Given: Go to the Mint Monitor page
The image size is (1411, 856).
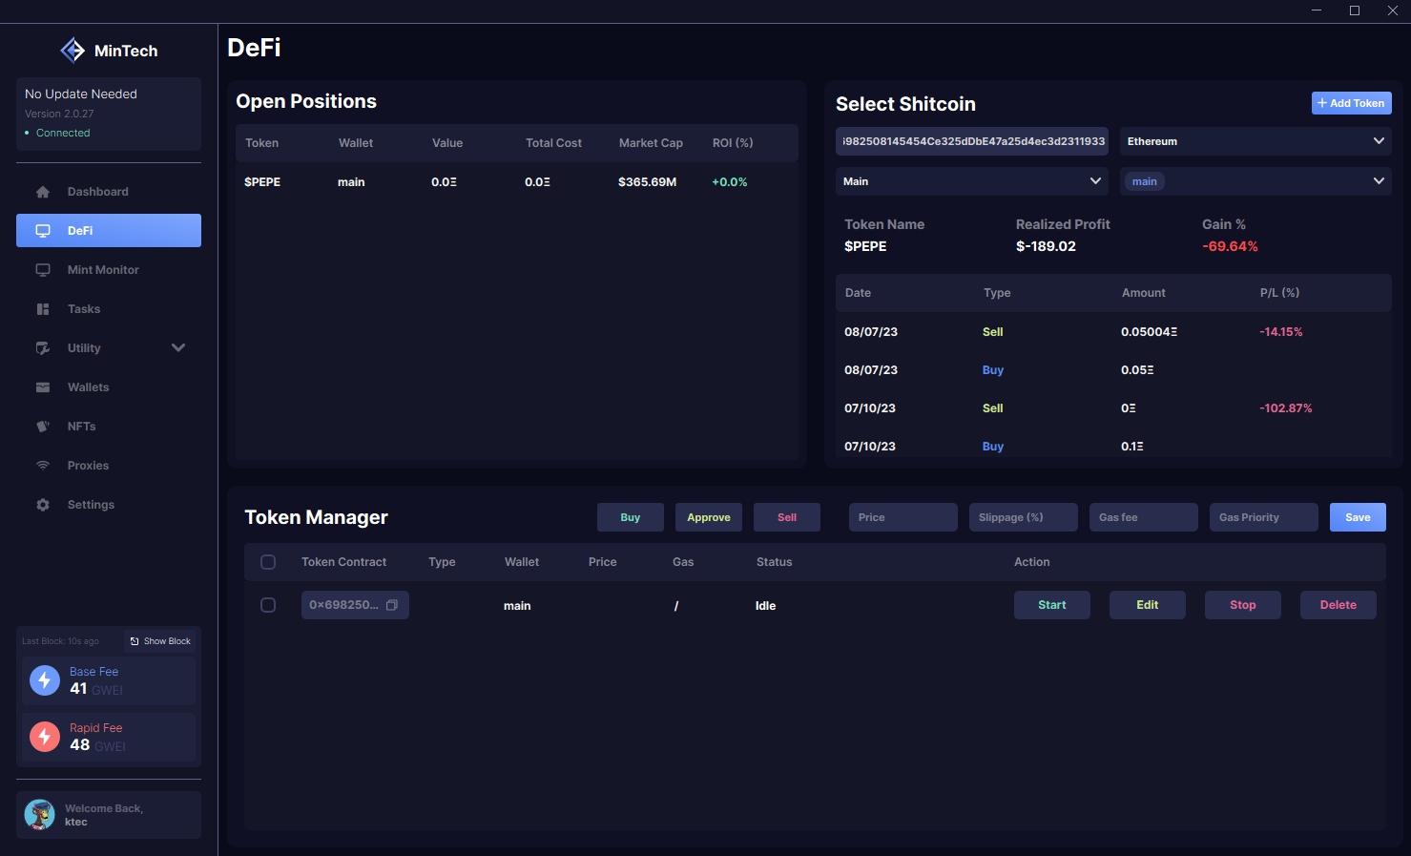Looking at the screenshot, I should pyautogui.click(x=103, y=270).
